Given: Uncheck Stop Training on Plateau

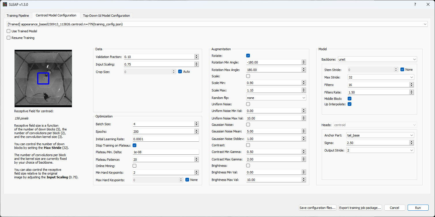Looking at the screenshot, I should (x=134, y=145).
